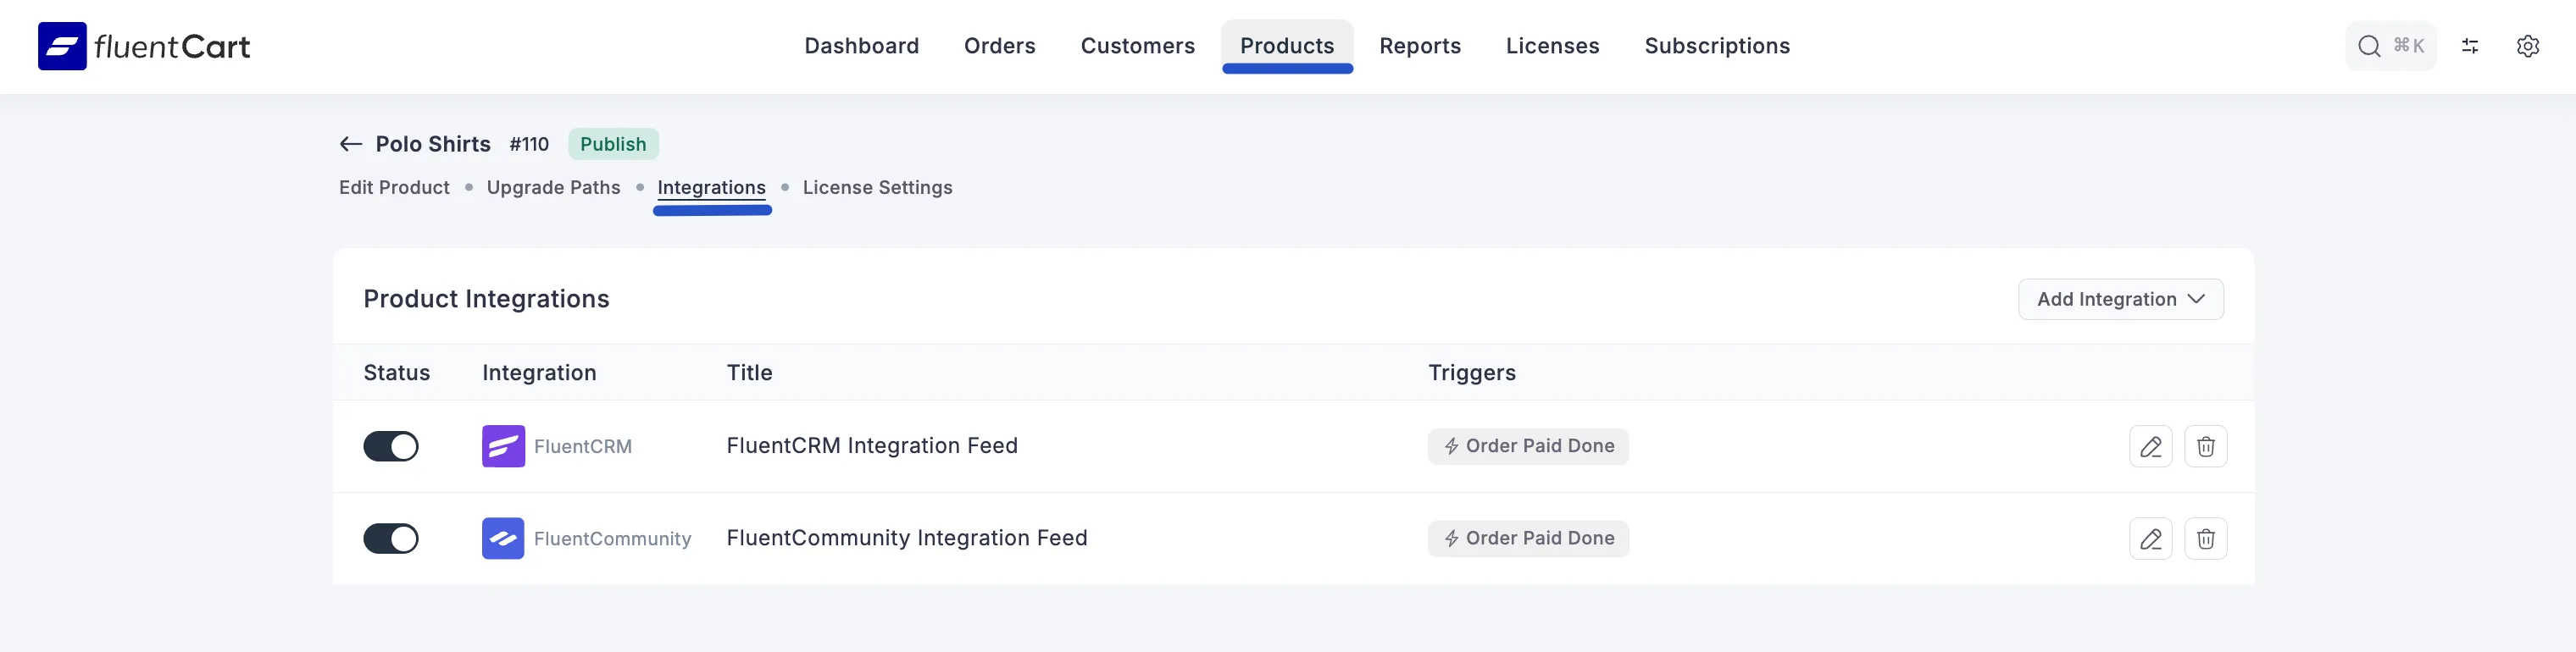Switch to the Edit Product tab
Screen dimensions: 2576x652
point(393,187)
